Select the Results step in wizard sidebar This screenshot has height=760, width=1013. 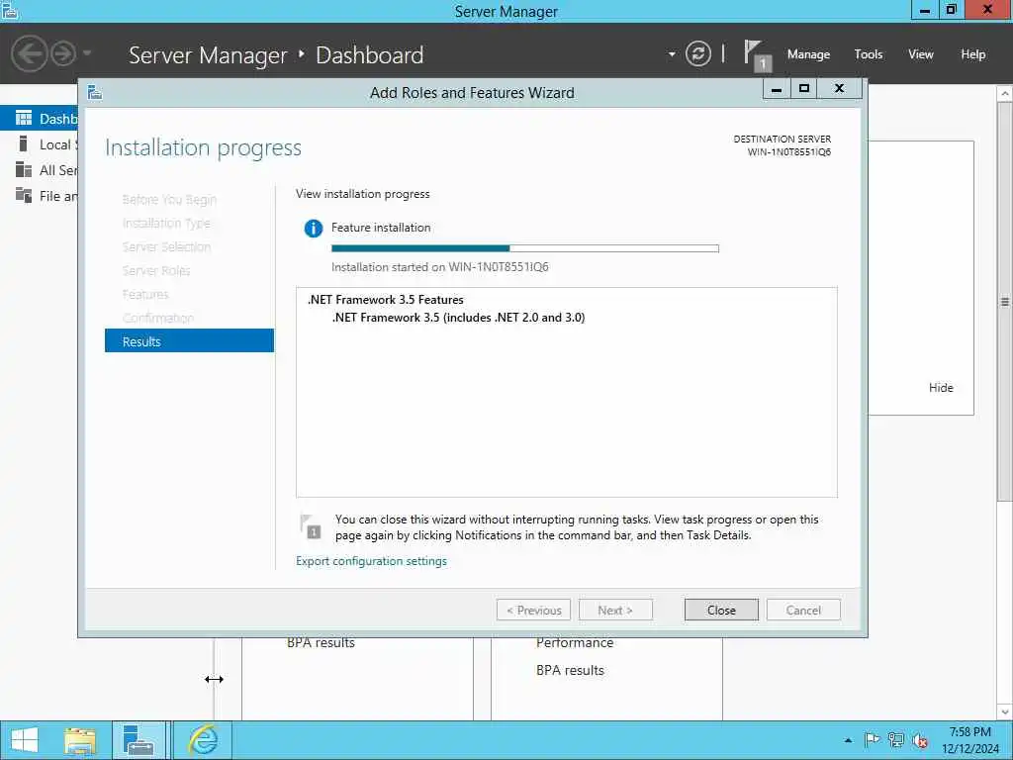(x=189, y=341)
